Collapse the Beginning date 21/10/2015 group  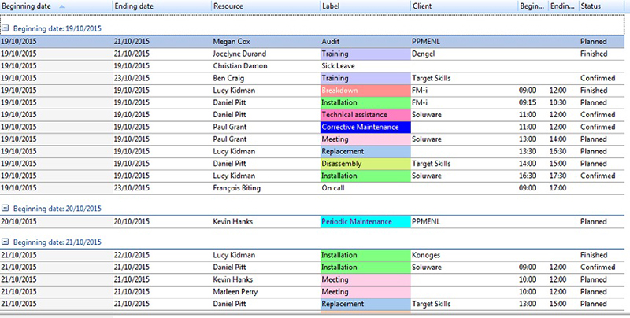coord(6,242)
